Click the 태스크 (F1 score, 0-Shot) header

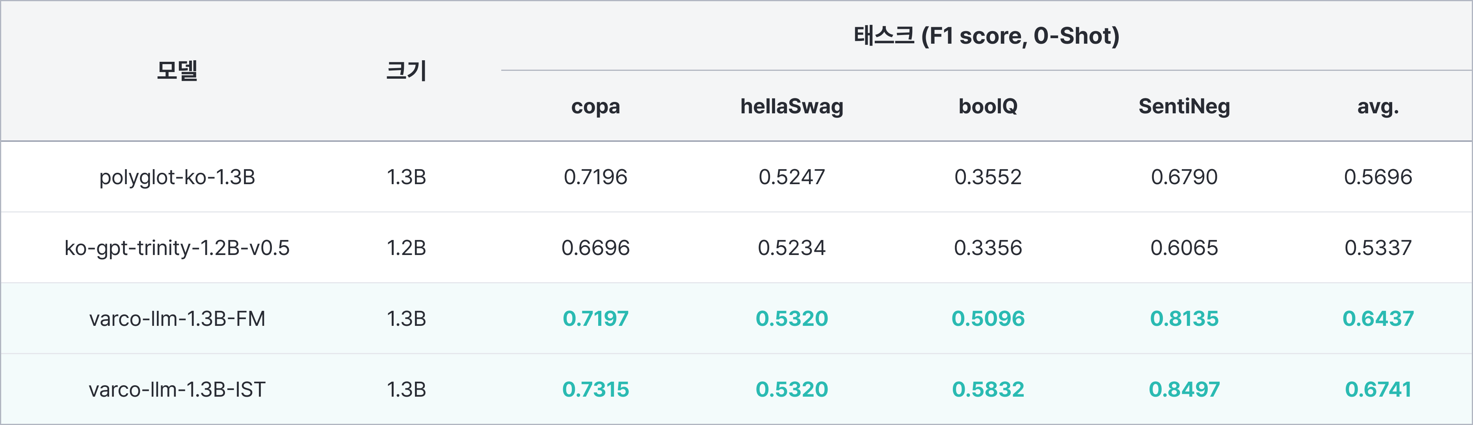[986, 36]
